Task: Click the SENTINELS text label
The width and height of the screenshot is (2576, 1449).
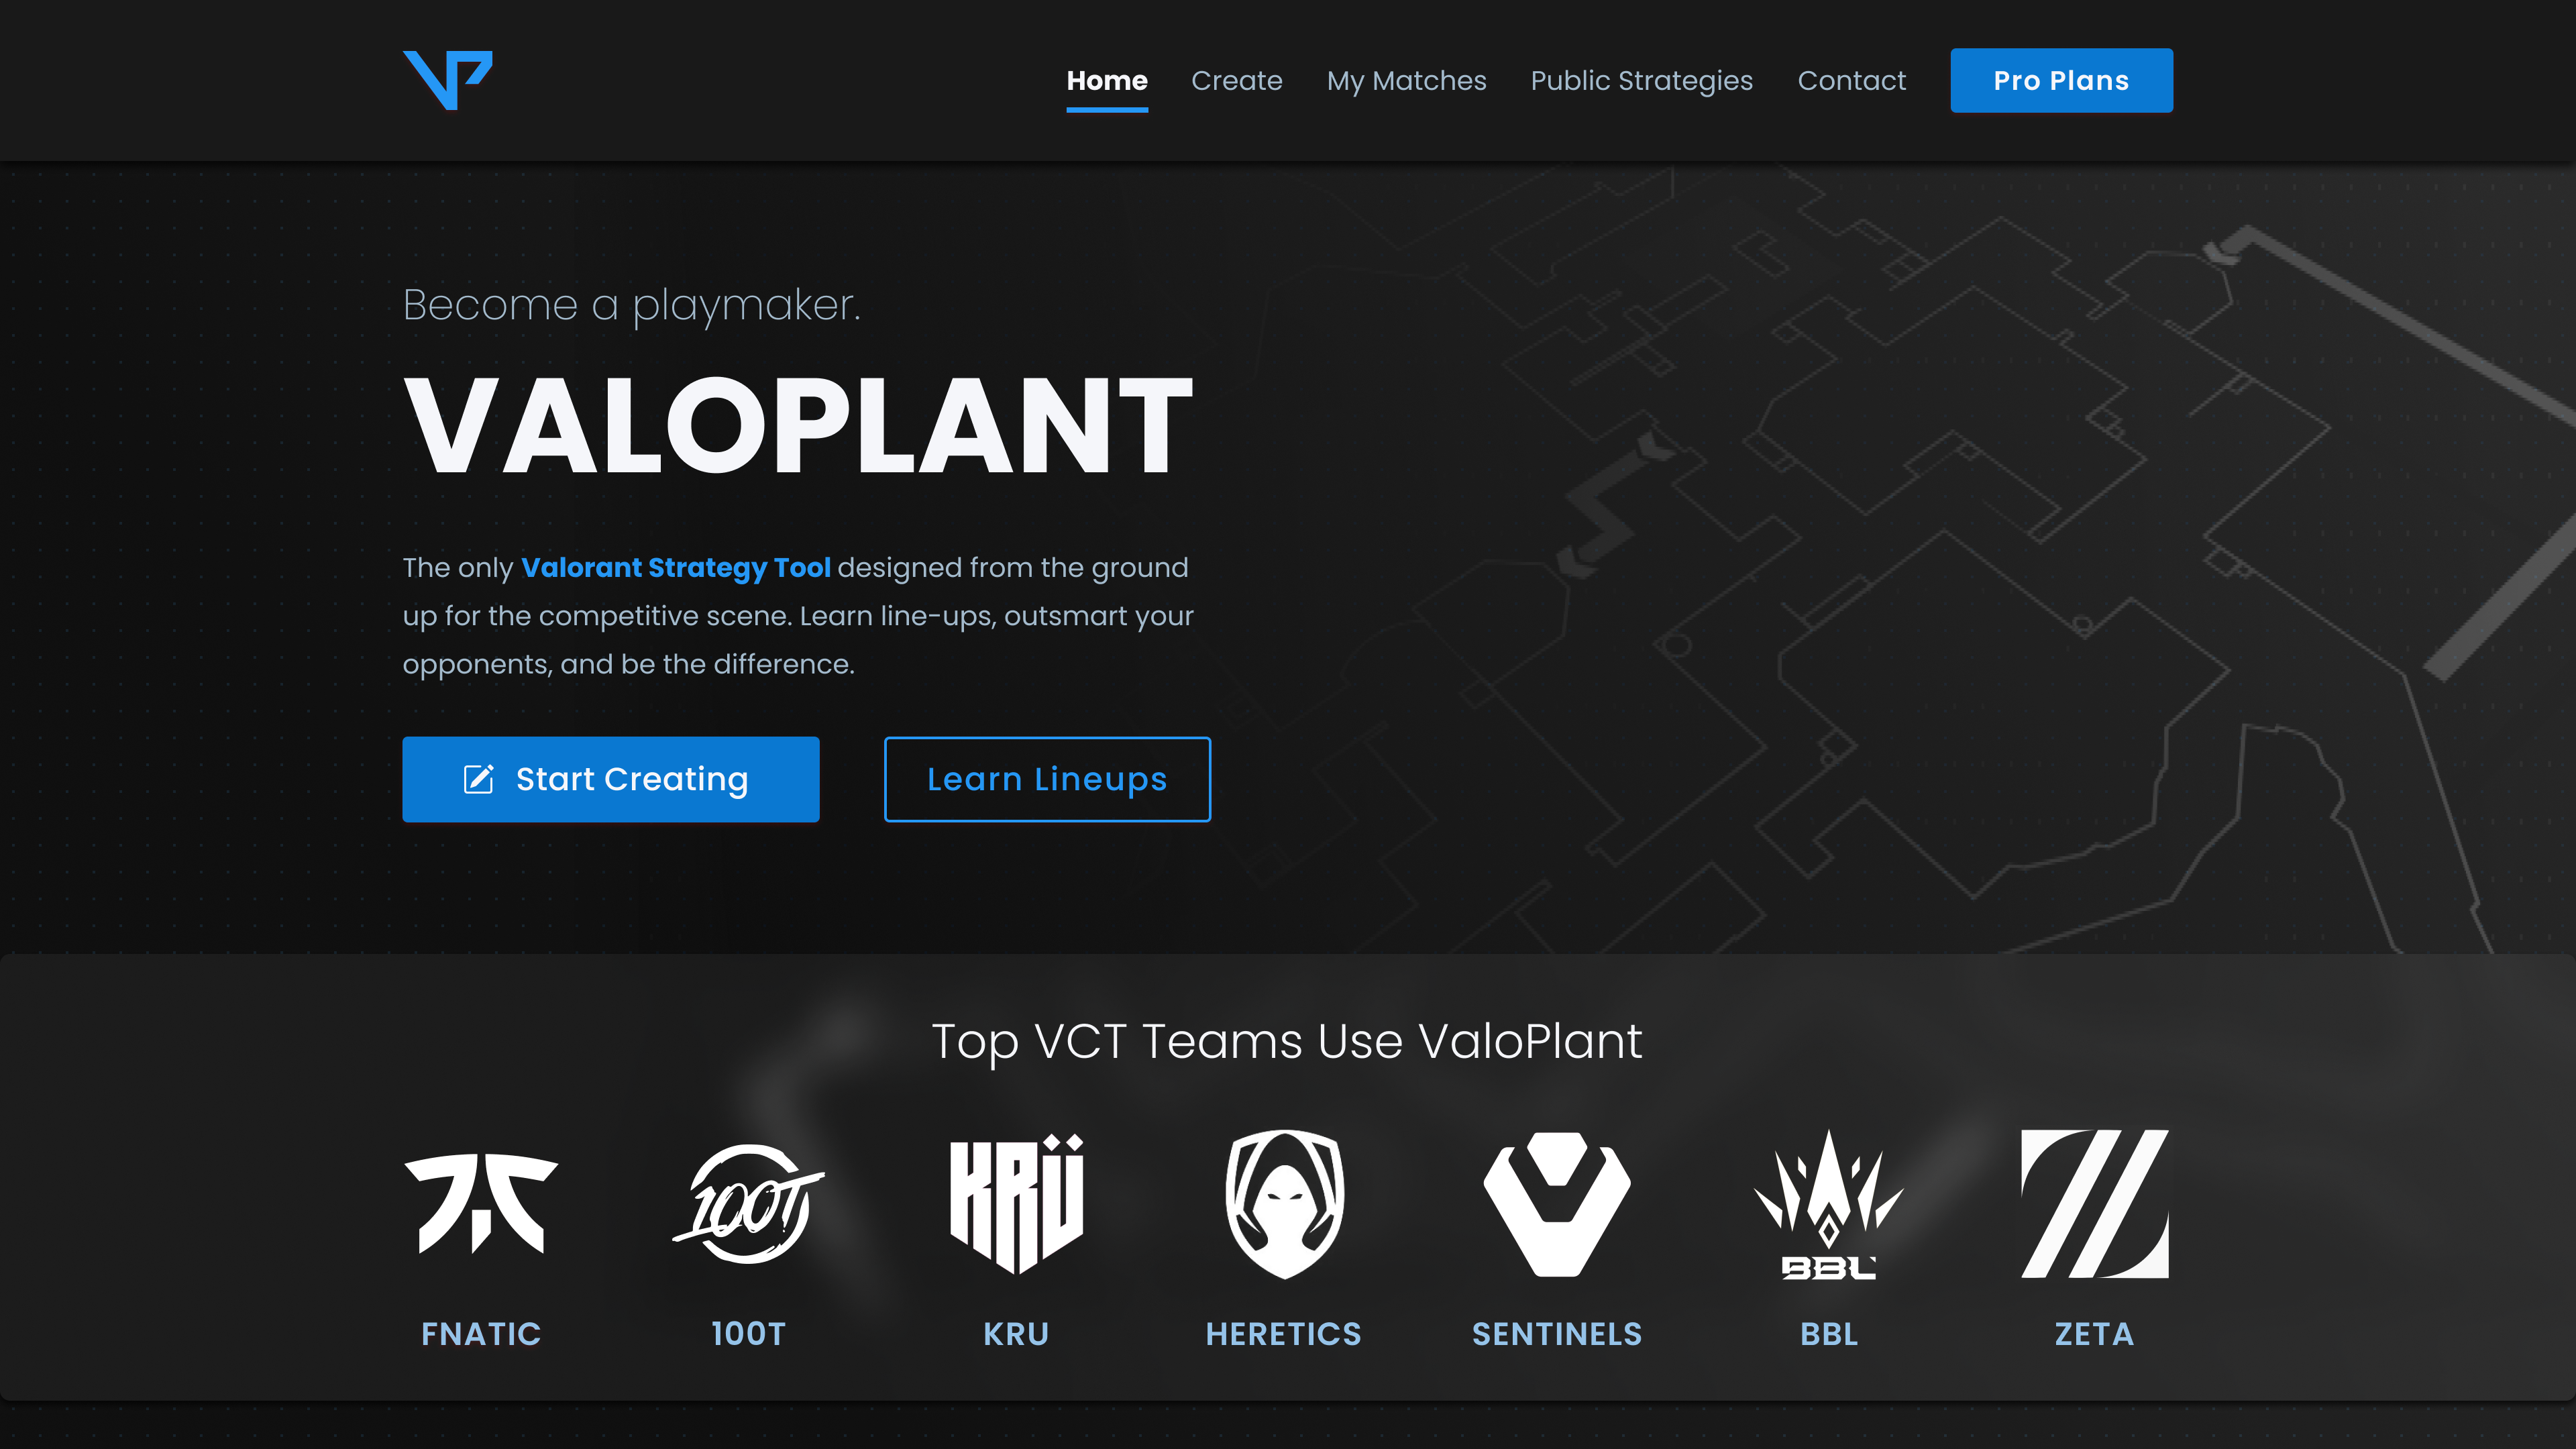Action: click(1557, 1333)
